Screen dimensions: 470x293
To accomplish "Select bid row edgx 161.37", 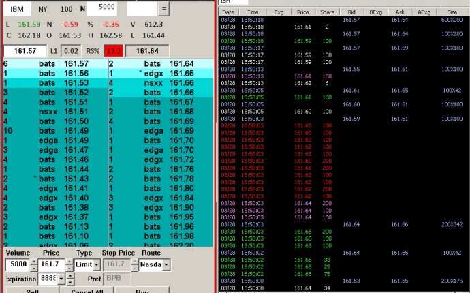I will pos(55,217).
